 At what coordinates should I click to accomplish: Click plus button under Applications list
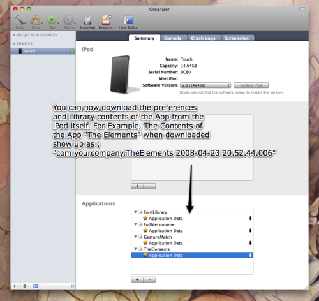[137, 279]
